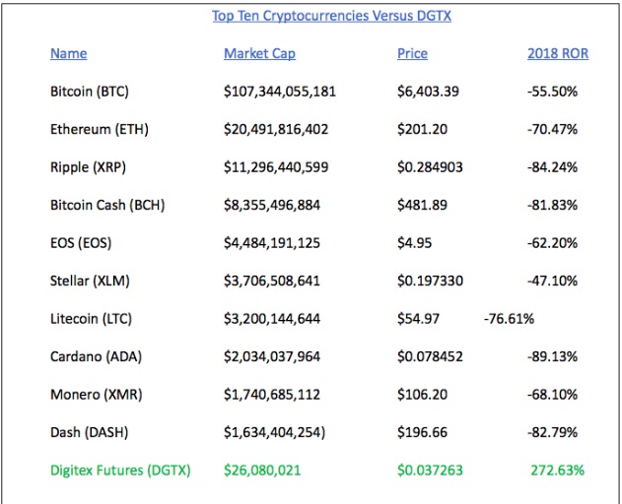The image size is (622, 504).
Task: Select Dash price $196.66
Action: click(x=422, y=433)
